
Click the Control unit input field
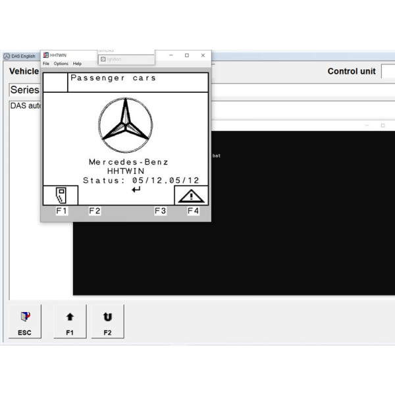point(388,71)
